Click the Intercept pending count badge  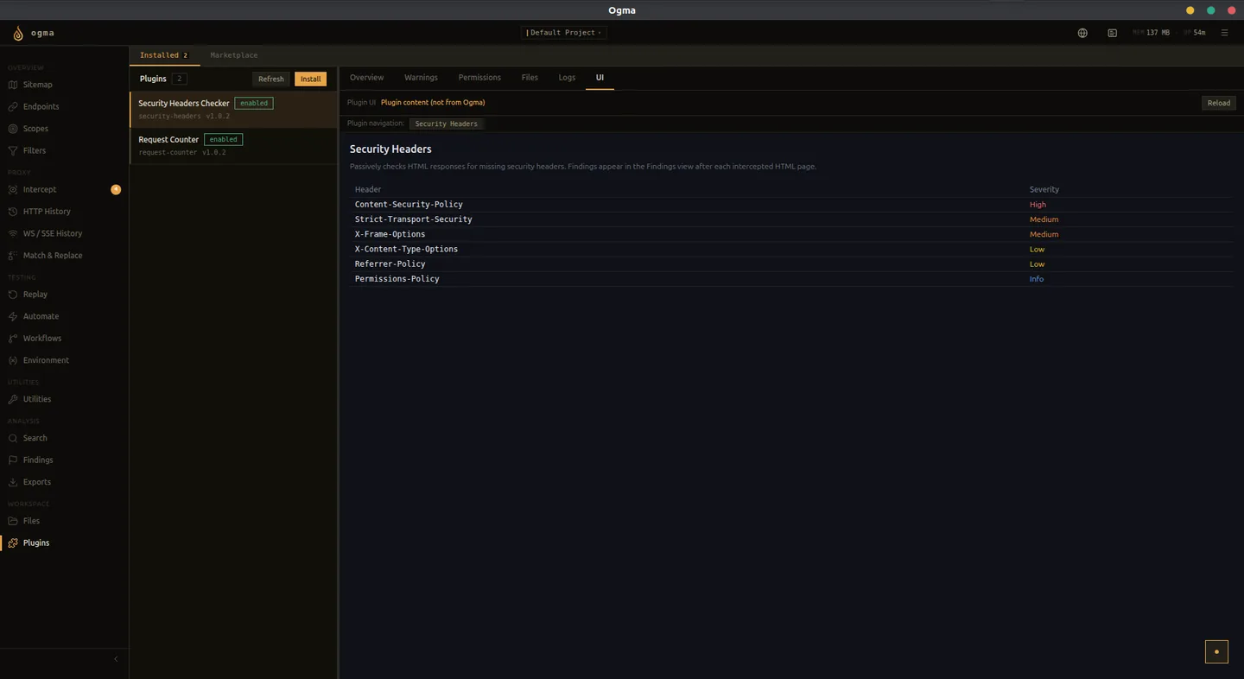click(116, 189)
